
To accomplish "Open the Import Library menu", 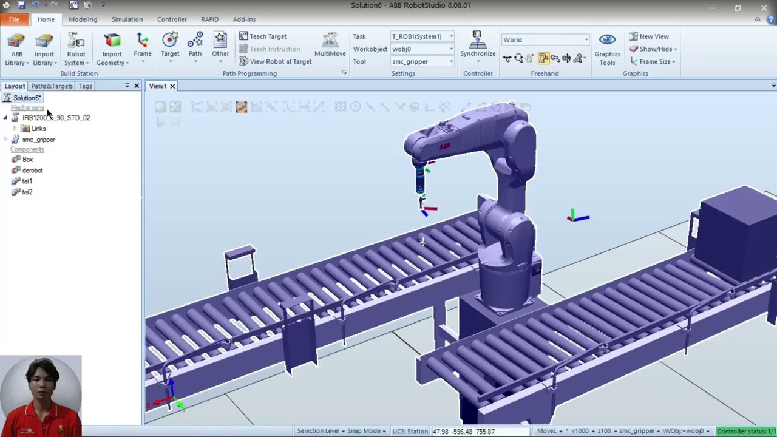I will coord(44,50).
